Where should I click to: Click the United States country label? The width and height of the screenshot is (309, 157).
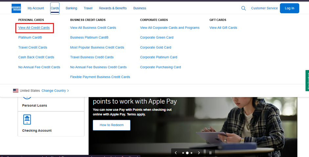click(30, 91)
